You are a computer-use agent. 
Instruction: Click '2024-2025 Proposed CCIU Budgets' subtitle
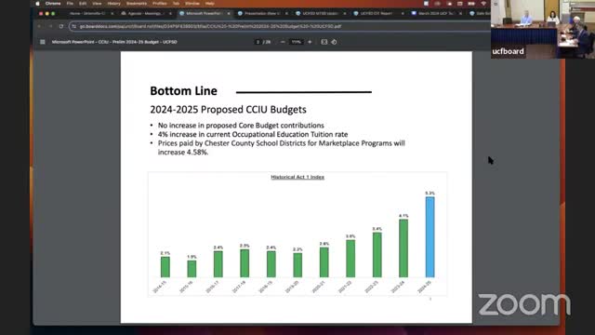228,110
